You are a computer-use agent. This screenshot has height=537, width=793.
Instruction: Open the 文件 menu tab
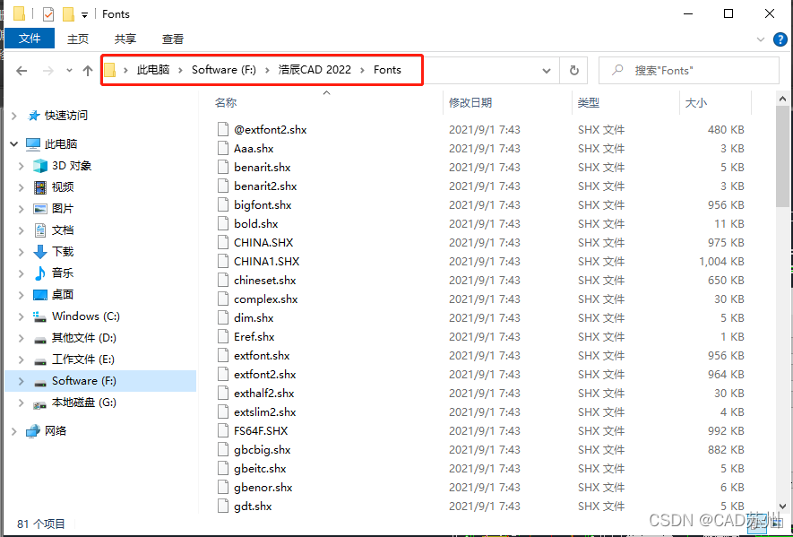(30, 39)
